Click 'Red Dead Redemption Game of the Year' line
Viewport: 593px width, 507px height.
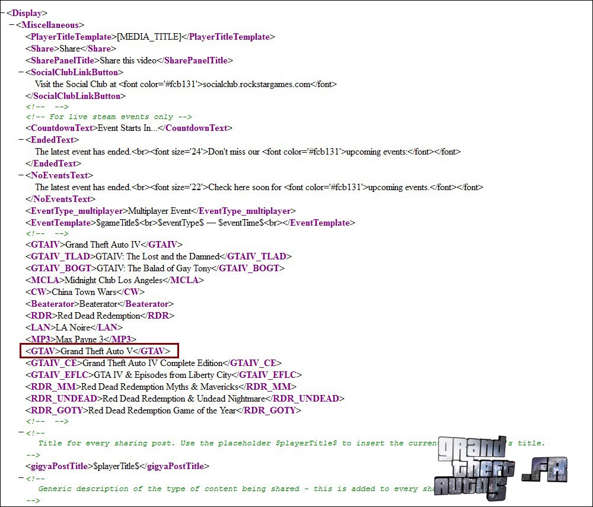pyautogui.click(x=164, y=410)
